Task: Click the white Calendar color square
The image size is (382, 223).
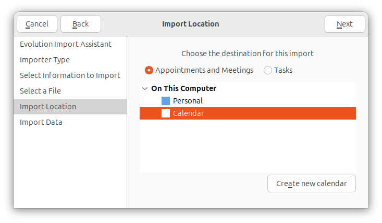Action: (x=166, y=113)
